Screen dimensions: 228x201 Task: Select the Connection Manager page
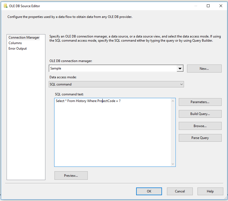pos(24,37)
